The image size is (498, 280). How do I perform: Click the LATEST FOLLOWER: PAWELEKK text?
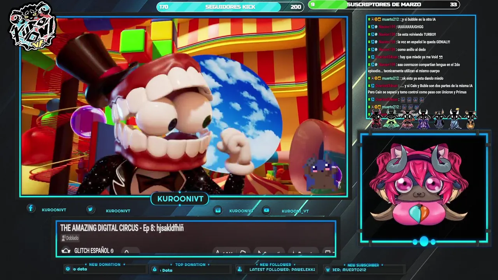tap(282, 269)
